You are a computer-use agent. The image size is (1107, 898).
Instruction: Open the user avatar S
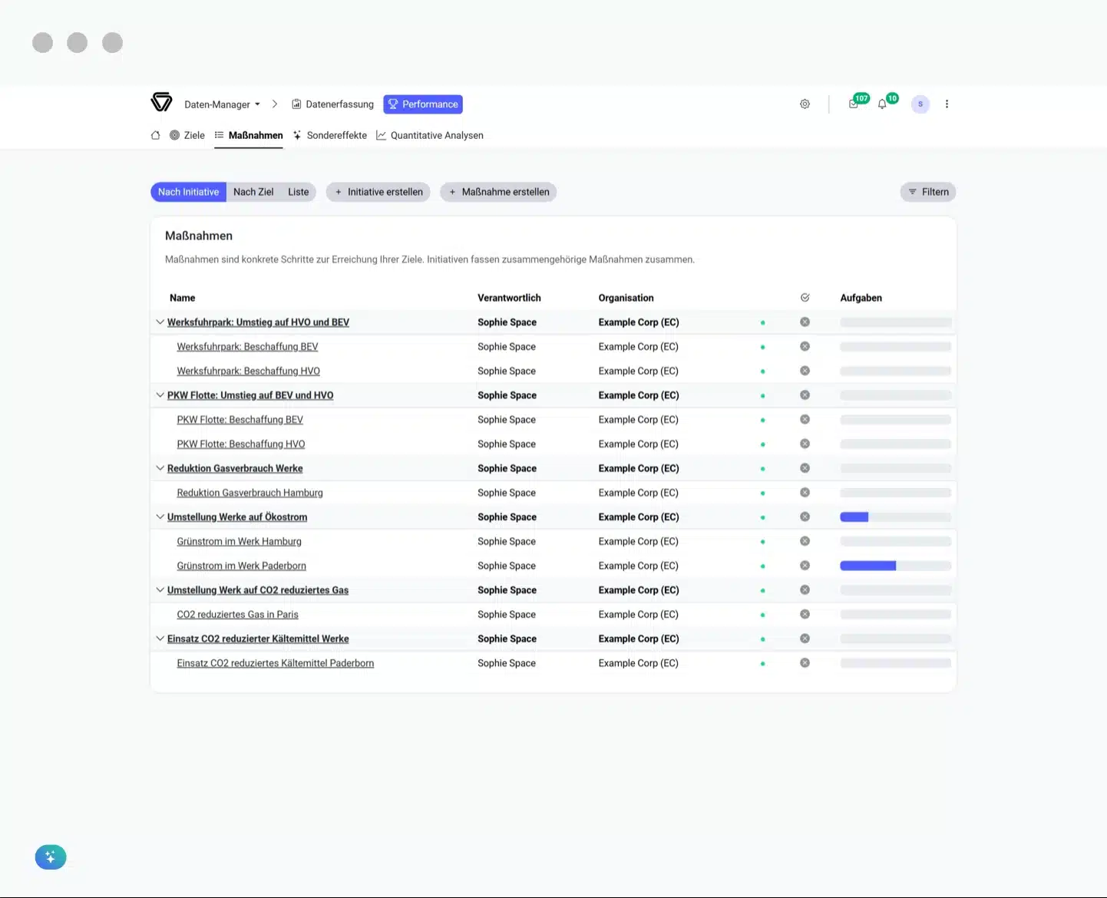point(920,104)
